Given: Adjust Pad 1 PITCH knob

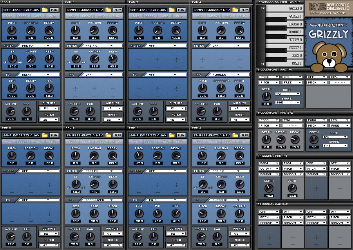Looking at the screenshot, I should pos(12,30).
